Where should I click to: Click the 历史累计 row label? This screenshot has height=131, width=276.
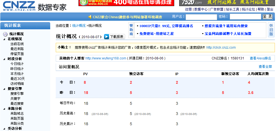[x=68, y=124]
